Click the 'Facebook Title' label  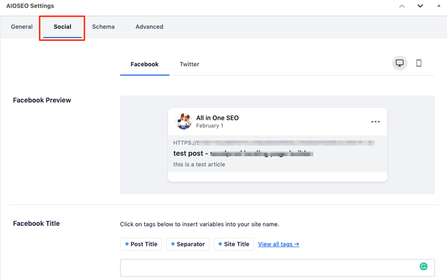click(36, 224)
